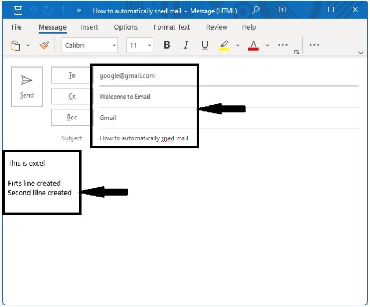This screenshot has height=307, width=370.
Task: Toggle Bold formatting
Action: [167, 45]
